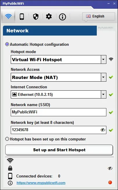Click the phone icon beside Connected devices
This screenshot has width=118, height=190.
click(x=10, y=176)
